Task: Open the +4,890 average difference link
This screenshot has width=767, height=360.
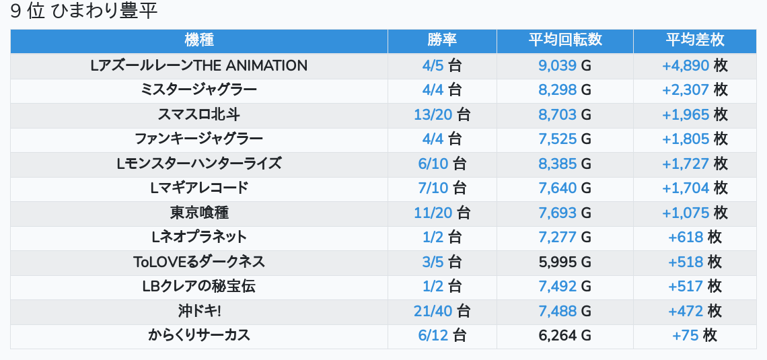Action: pyautogui.click(x=686, y=66)
